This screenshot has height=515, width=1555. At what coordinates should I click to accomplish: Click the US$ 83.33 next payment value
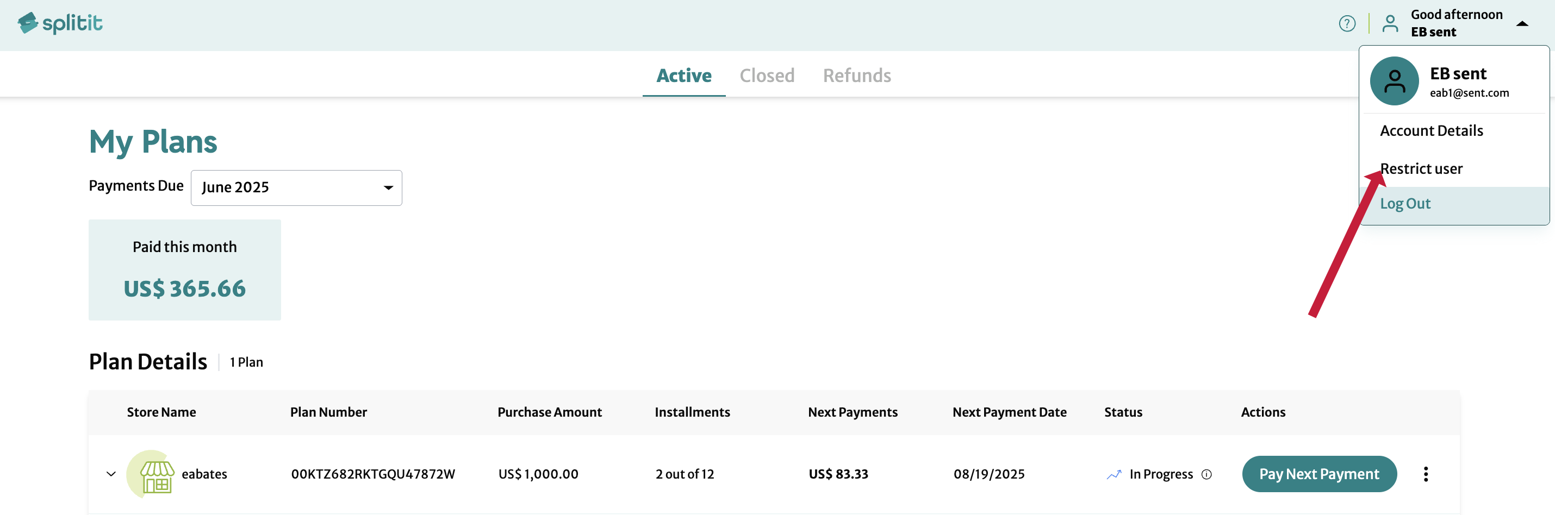(x=838, y=474)
